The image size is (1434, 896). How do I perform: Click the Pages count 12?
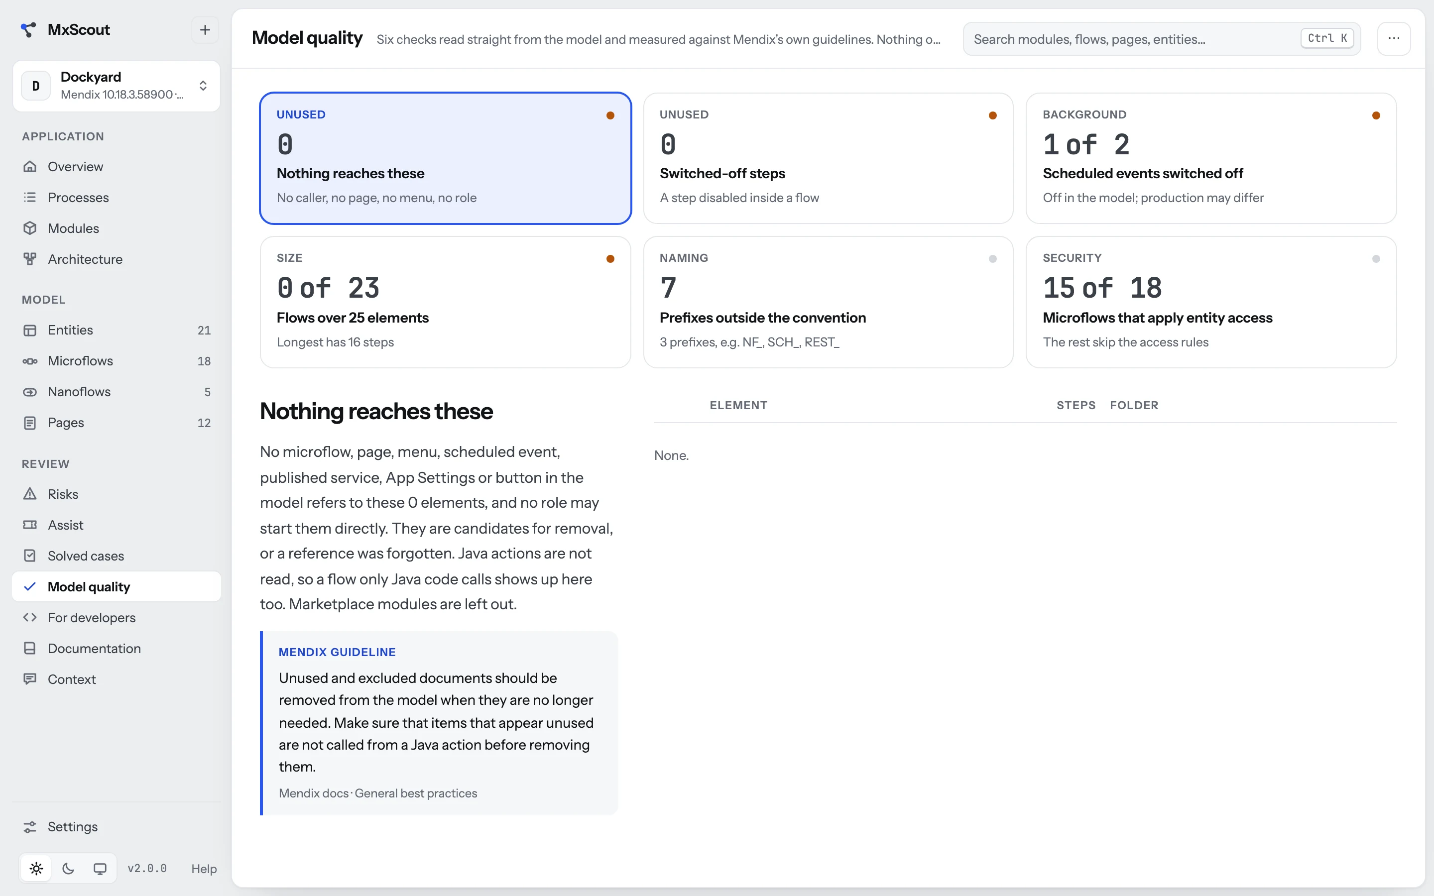pos(204,423)
